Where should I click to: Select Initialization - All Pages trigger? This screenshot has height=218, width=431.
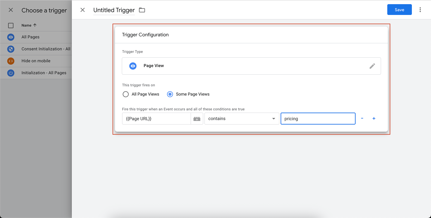tap(36, 73)
